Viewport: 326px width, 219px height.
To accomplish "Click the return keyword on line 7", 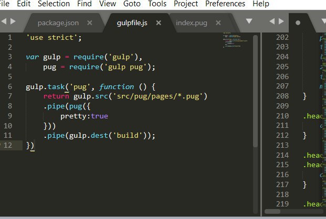I will click(56, 96).
